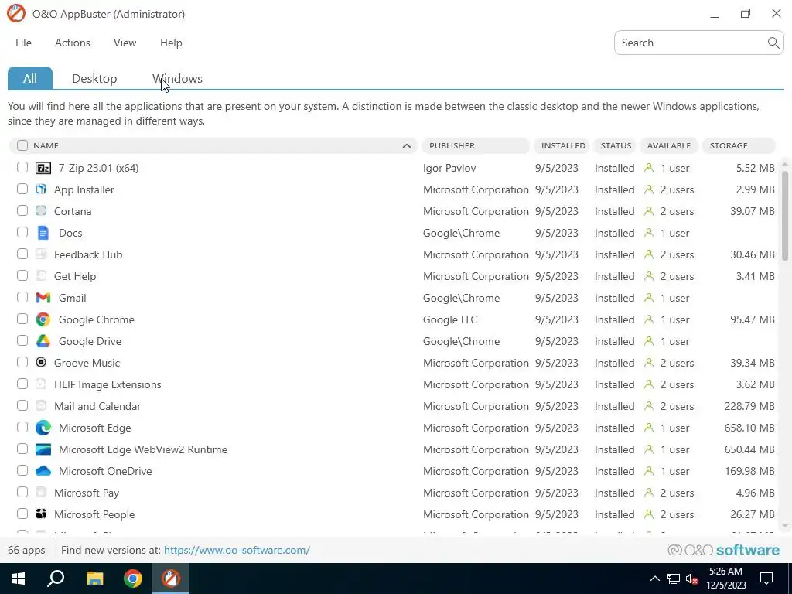
Task: Open the Help menu
Action: coord(171,43)
